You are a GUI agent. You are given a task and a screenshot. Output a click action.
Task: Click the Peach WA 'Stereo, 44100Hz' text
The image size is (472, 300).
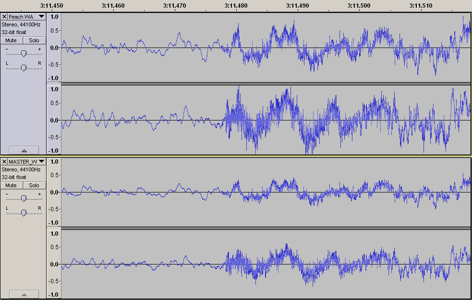click(21, 24)
